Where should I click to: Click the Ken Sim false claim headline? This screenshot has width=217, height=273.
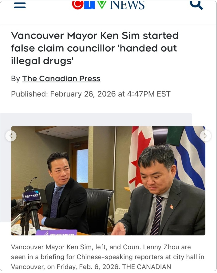95,48
